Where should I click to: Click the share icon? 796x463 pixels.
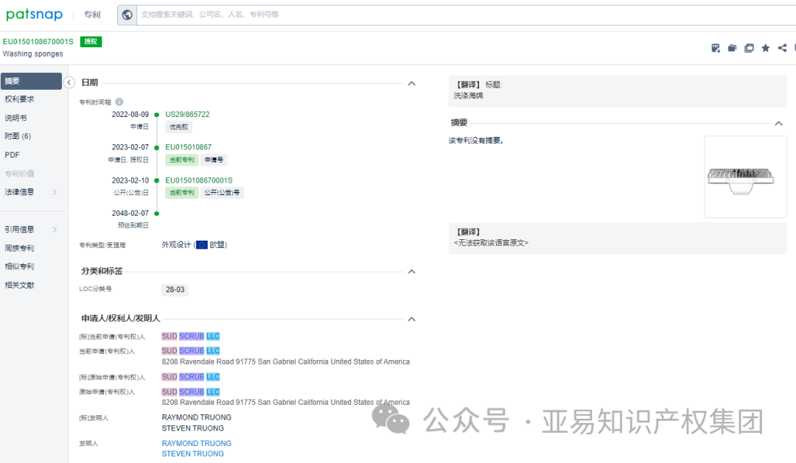click(x=782, y=48)
